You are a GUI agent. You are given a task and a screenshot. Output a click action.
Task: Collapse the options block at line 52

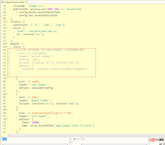coord(7,119)
